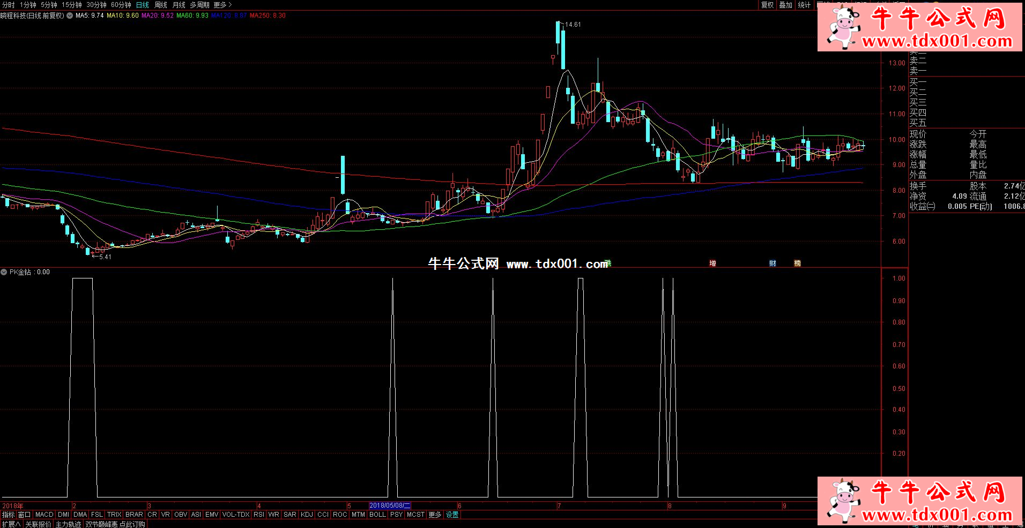
Task: Expand the PK金钻 indicator dropdown arrow
Action: 4,272
